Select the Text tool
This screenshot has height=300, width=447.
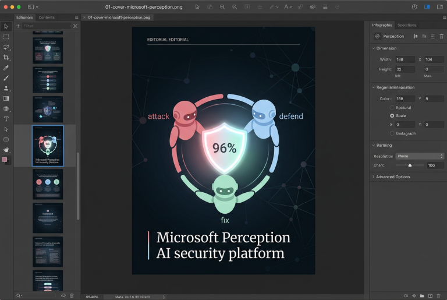(6, 119)
